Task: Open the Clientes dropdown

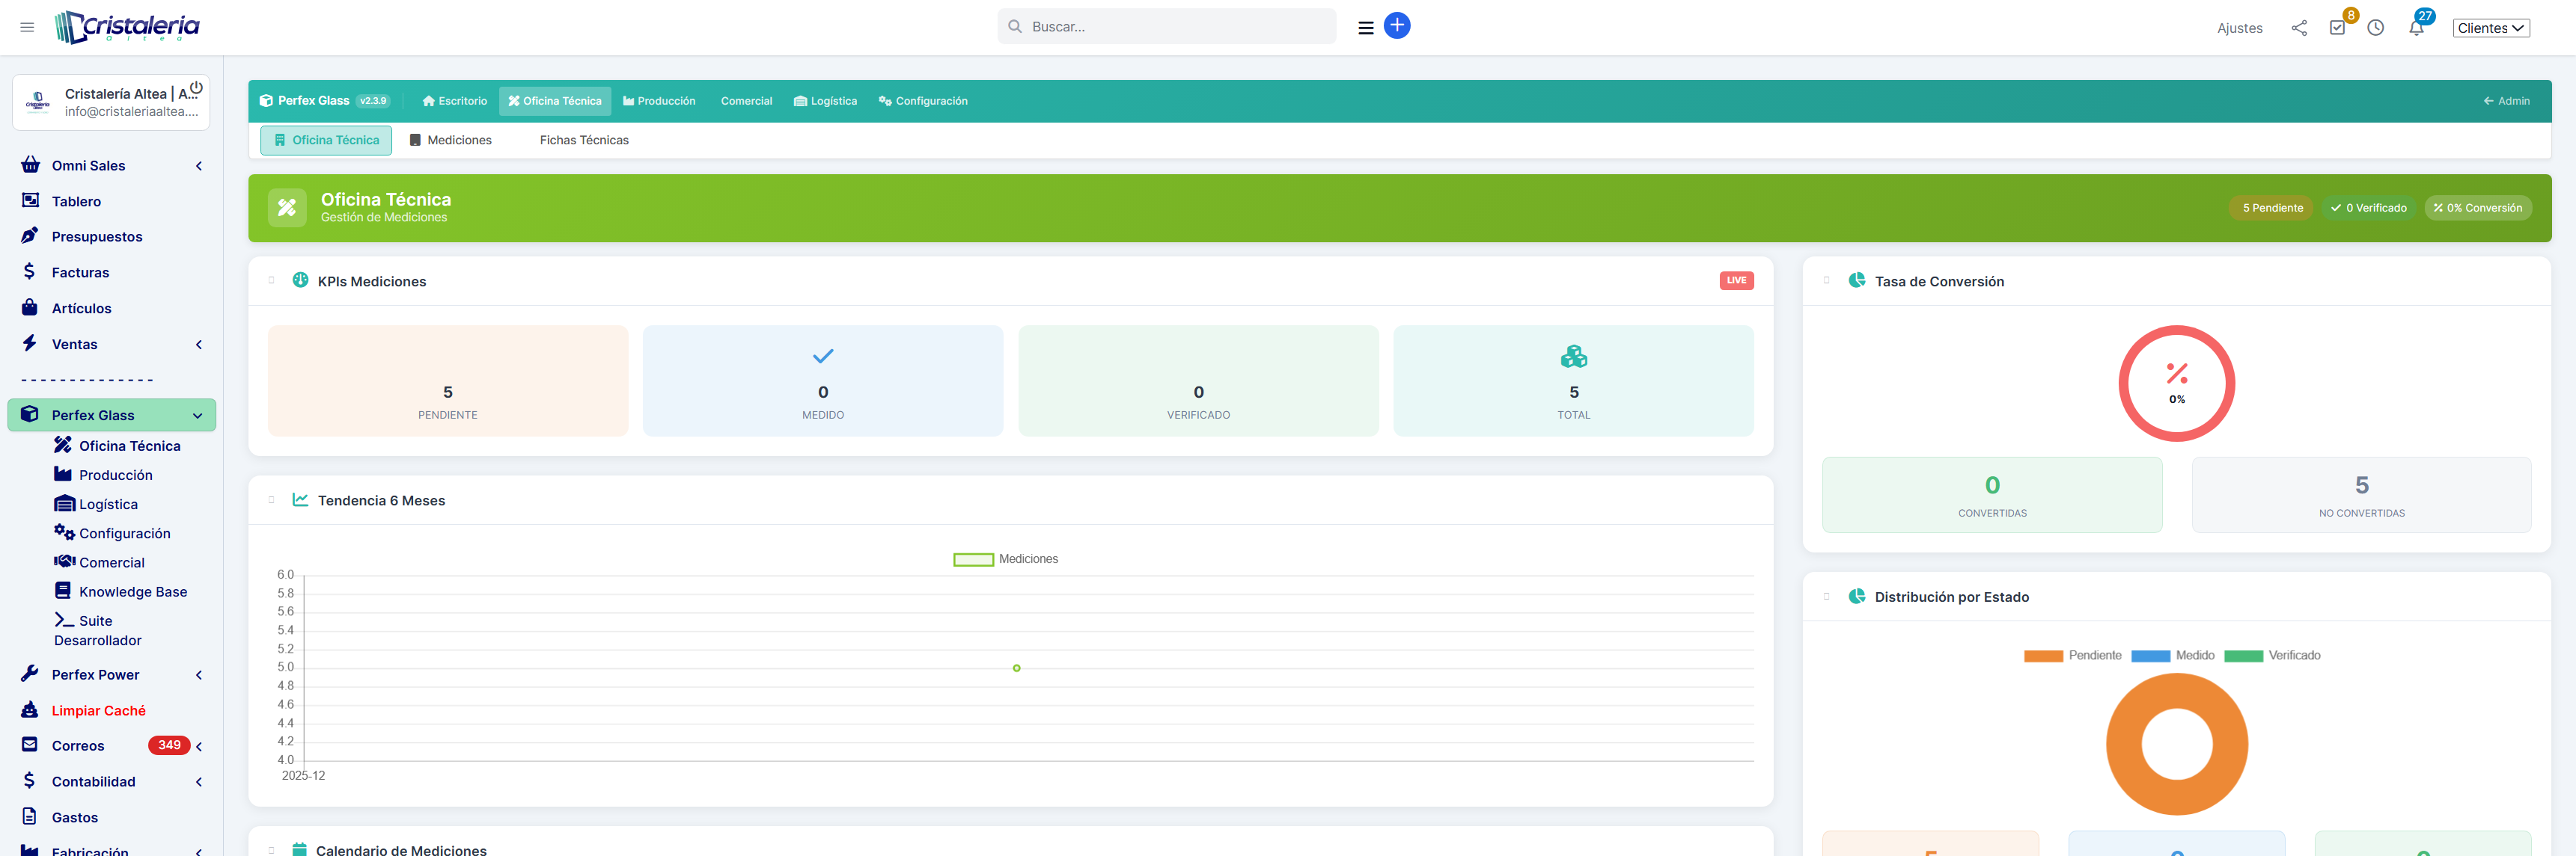Action: point(2490,28)
